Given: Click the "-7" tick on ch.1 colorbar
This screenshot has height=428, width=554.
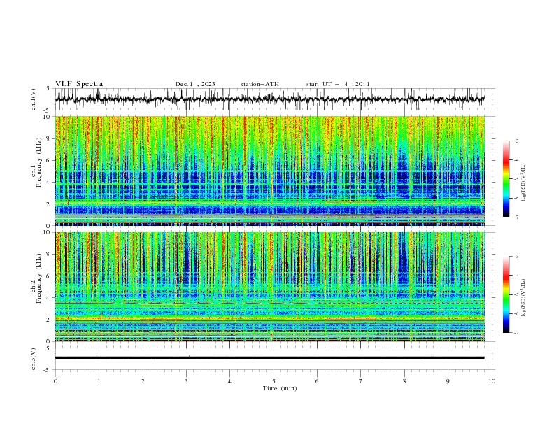Looking at the screenshot, I should (x=516, y=217).
